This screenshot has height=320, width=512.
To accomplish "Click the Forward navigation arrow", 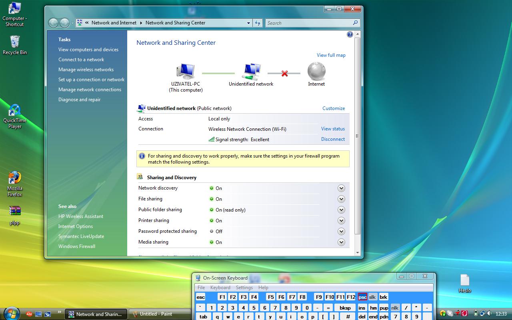I will [64, 23].
